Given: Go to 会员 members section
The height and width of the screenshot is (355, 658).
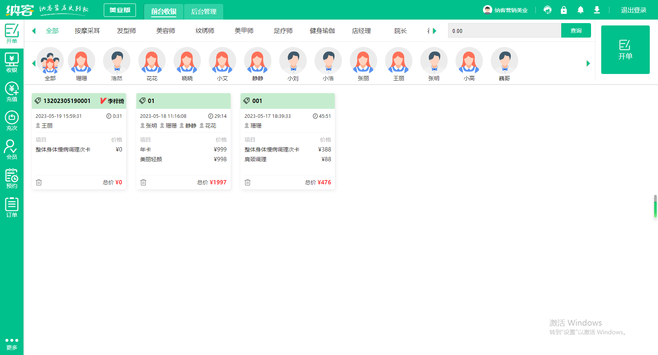Looking at the screenshot, I should (x=12, y=150).
